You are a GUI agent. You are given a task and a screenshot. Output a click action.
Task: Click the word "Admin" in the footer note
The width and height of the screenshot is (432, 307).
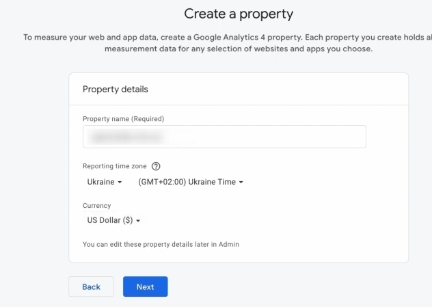(x=228, y=244)
